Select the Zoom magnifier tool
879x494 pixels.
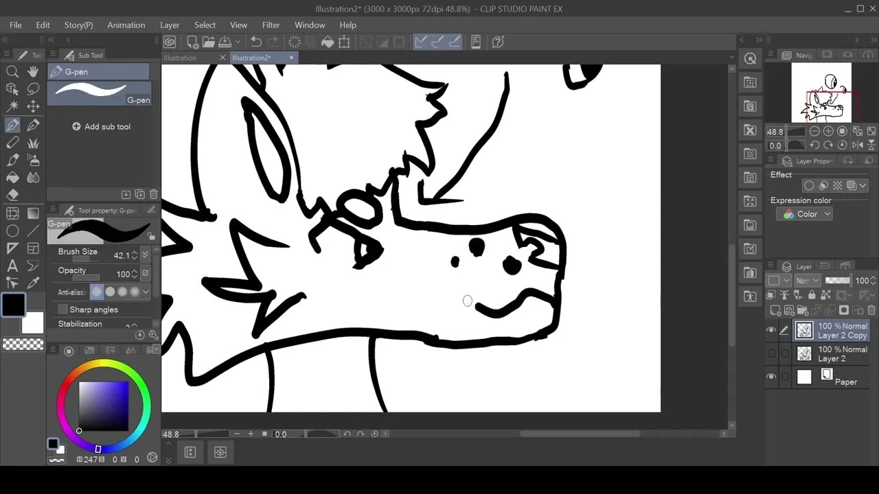[12, 71]
